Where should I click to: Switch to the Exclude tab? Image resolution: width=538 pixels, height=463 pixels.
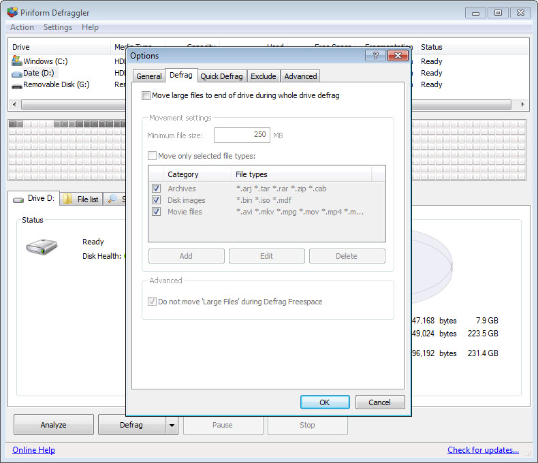(x=263, y=76)
